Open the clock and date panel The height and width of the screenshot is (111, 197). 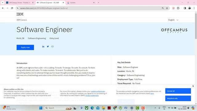pos(182,108)
